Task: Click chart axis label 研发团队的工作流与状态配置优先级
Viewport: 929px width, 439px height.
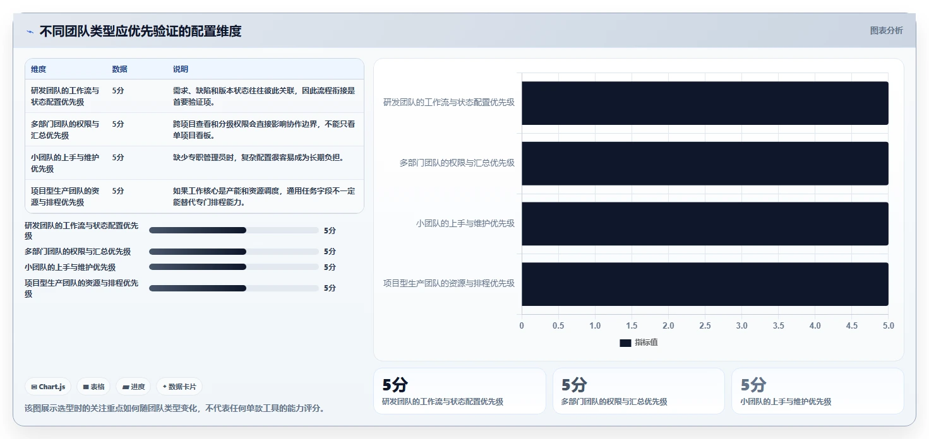Action: 449,102
